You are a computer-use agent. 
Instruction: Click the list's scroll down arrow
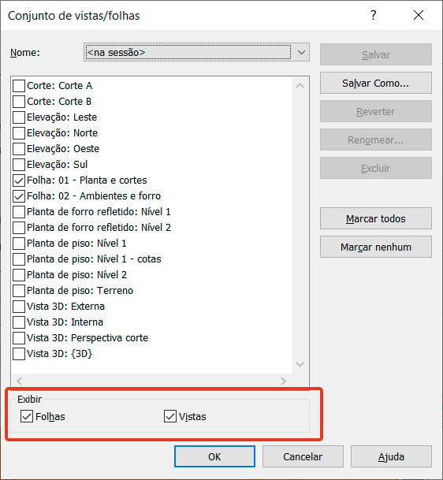click(300, 364)
